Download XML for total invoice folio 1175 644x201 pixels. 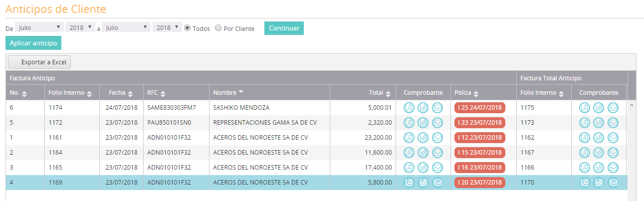click(x=599, y=107)
